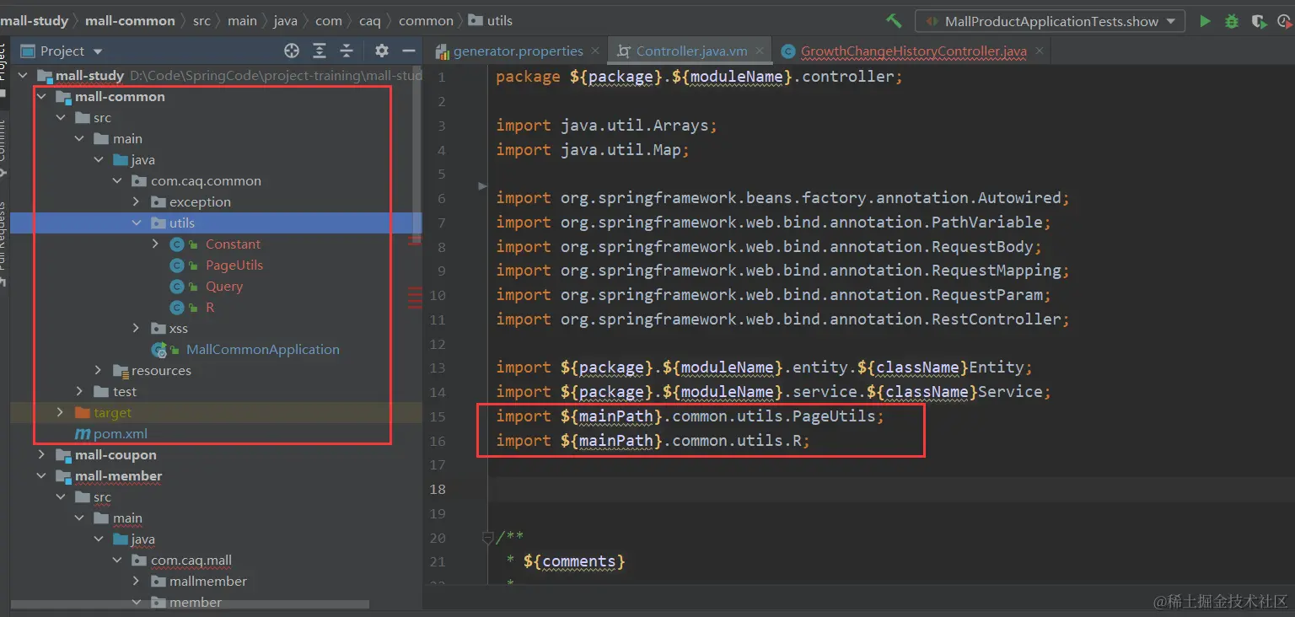Expand the mallmember package
Viewport: 1295px width, 617px height.
(x=137, y=582)
